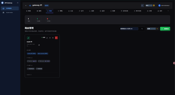Click the gateway-01 cloud icon

30,6
